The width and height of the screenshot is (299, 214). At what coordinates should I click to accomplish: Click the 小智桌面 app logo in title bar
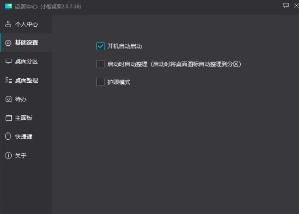[9, 6]
